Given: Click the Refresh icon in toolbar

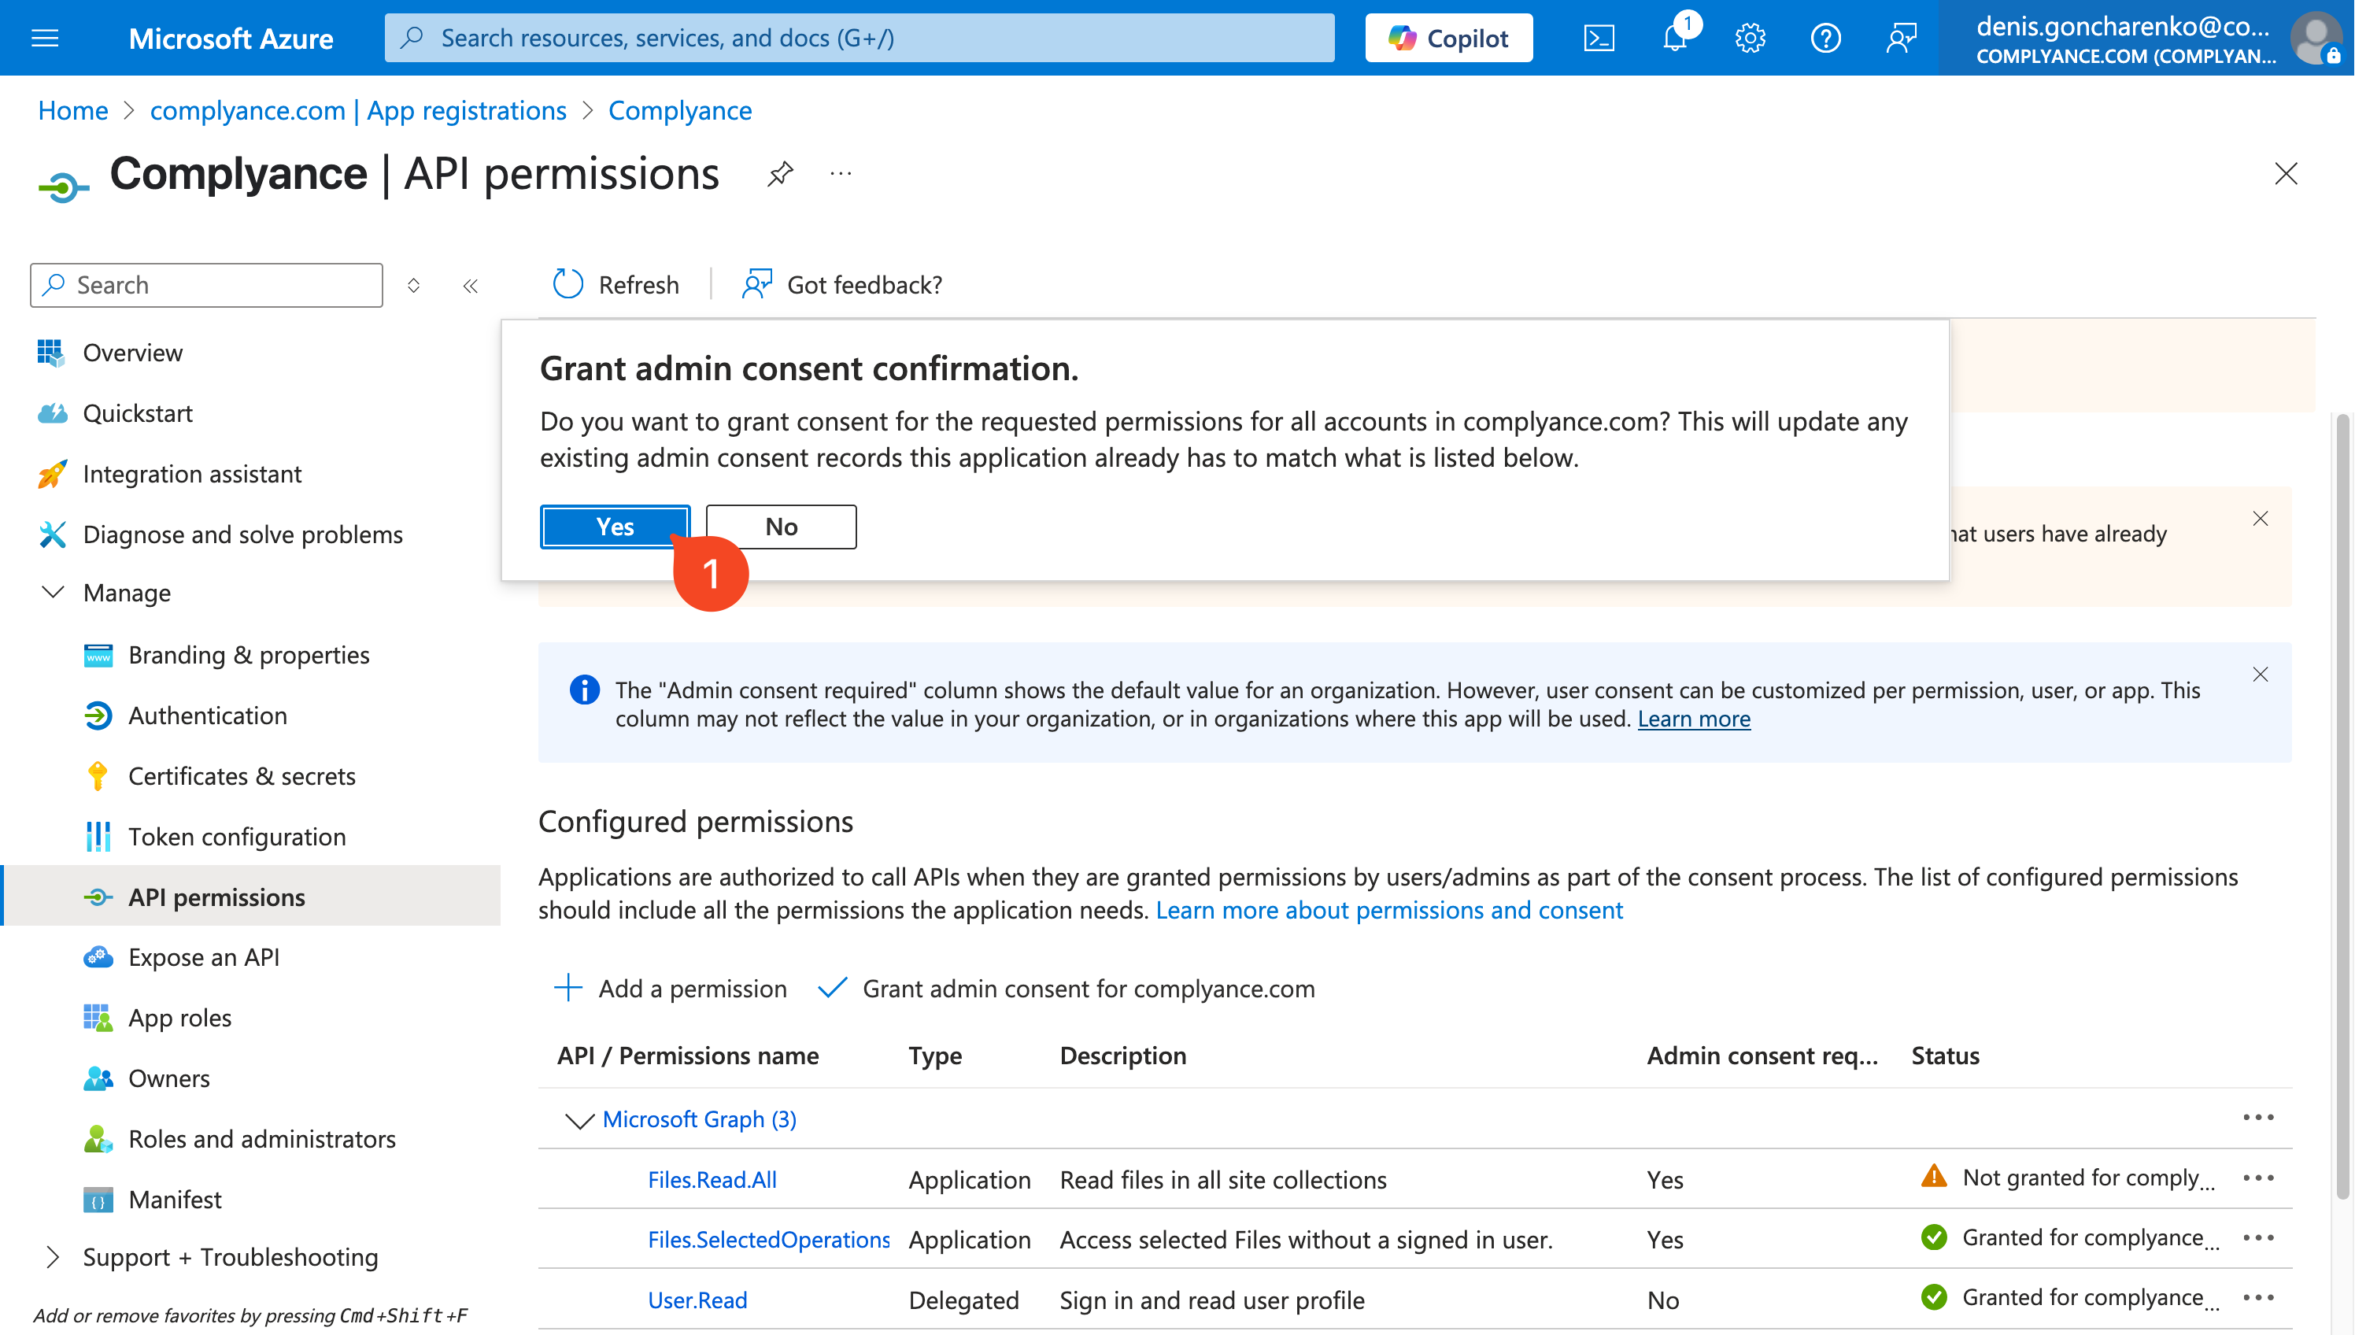Looking at the screenshot, I should [x=568, y=284].
